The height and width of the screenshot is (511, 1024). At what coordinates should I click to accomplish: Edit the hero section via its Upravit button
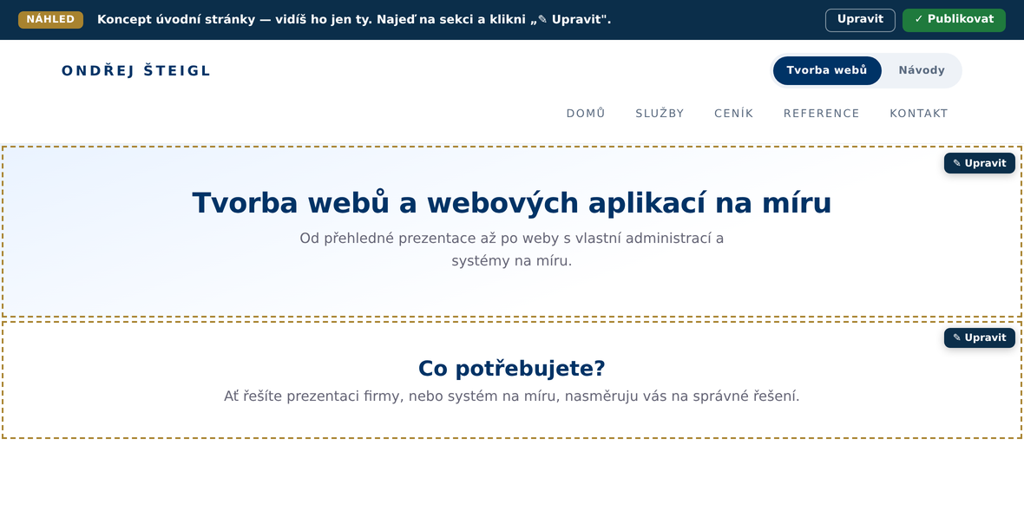click(980, 163)
